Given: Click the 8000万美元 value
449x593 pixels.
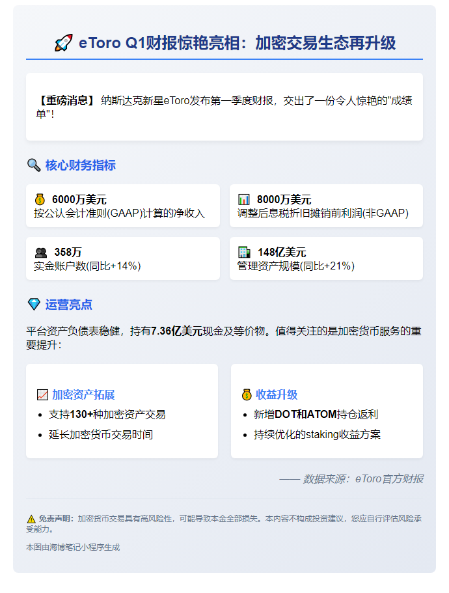Looking at the screenshot, I should pos(284,199).
